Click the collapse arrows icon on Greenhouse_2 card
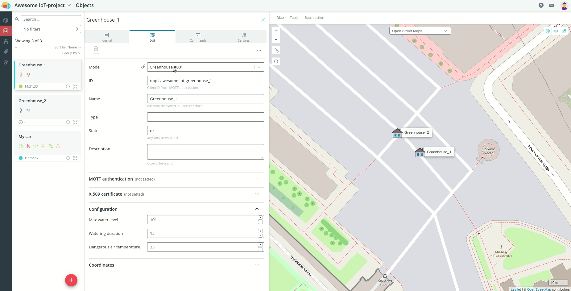The width and height of the screenshot is (571, 291). tap(75, 122)
